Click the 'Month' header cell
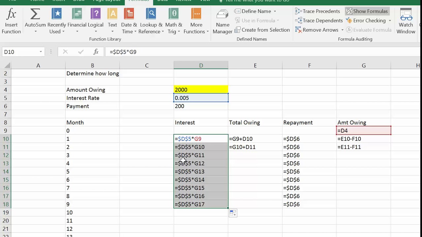 (92, 122)
